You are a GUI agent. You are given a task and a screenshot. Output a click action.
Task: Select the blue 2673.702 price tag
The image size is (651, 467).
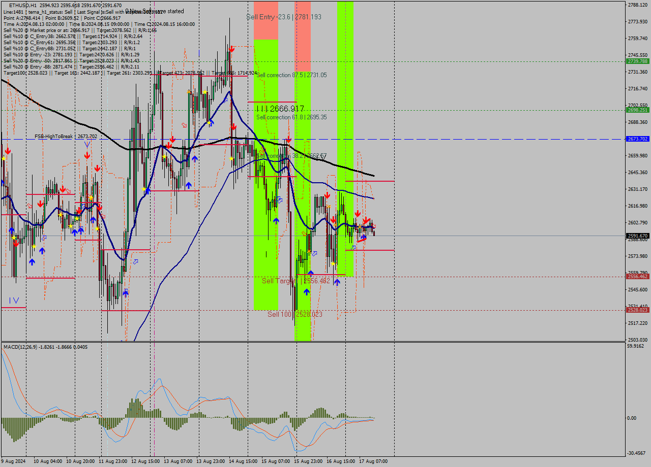coord(638,139)
